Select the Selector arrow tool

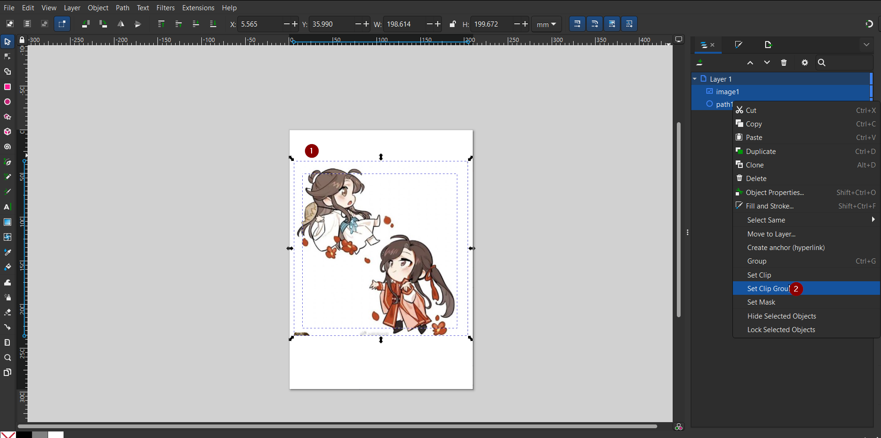click(x=7, y=42)
